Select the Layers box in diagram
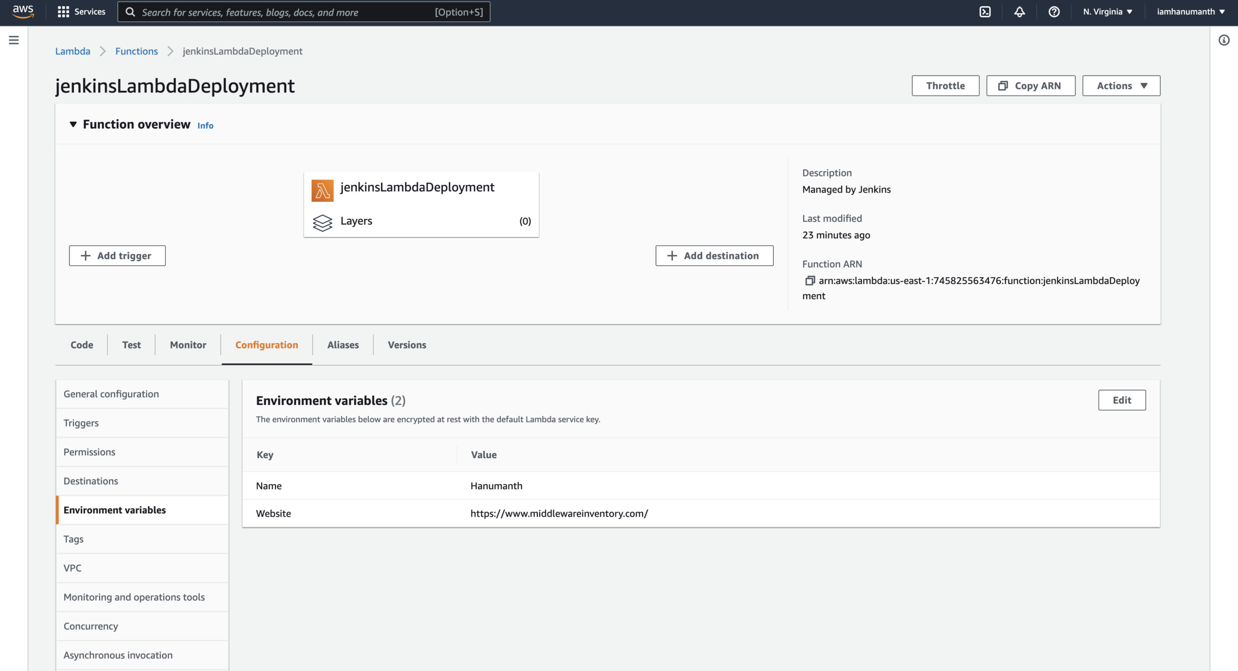Viewport: 1238px width, 671px height. pos(421,221)
